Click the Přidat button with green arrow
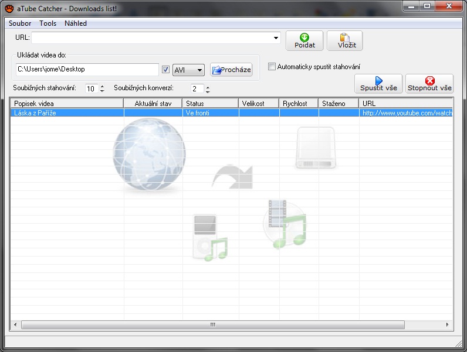Screen dimensions: 467x352 pos(304,40)
